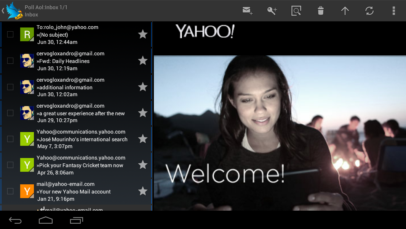Star the Fantasy Cricket team email
The image size is (406, 229).
tap(143, 164)
